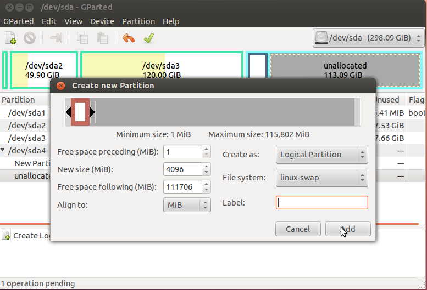Click the left resize arrow handle

pyautogui.click(x=68, y=112)
